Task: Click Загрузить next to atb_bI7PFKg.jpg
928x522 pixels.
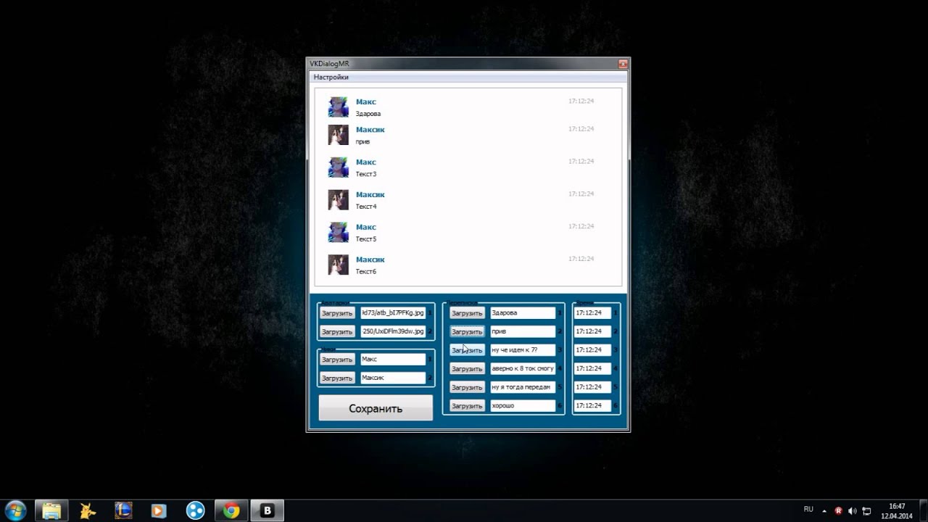Action: point(337,313)
